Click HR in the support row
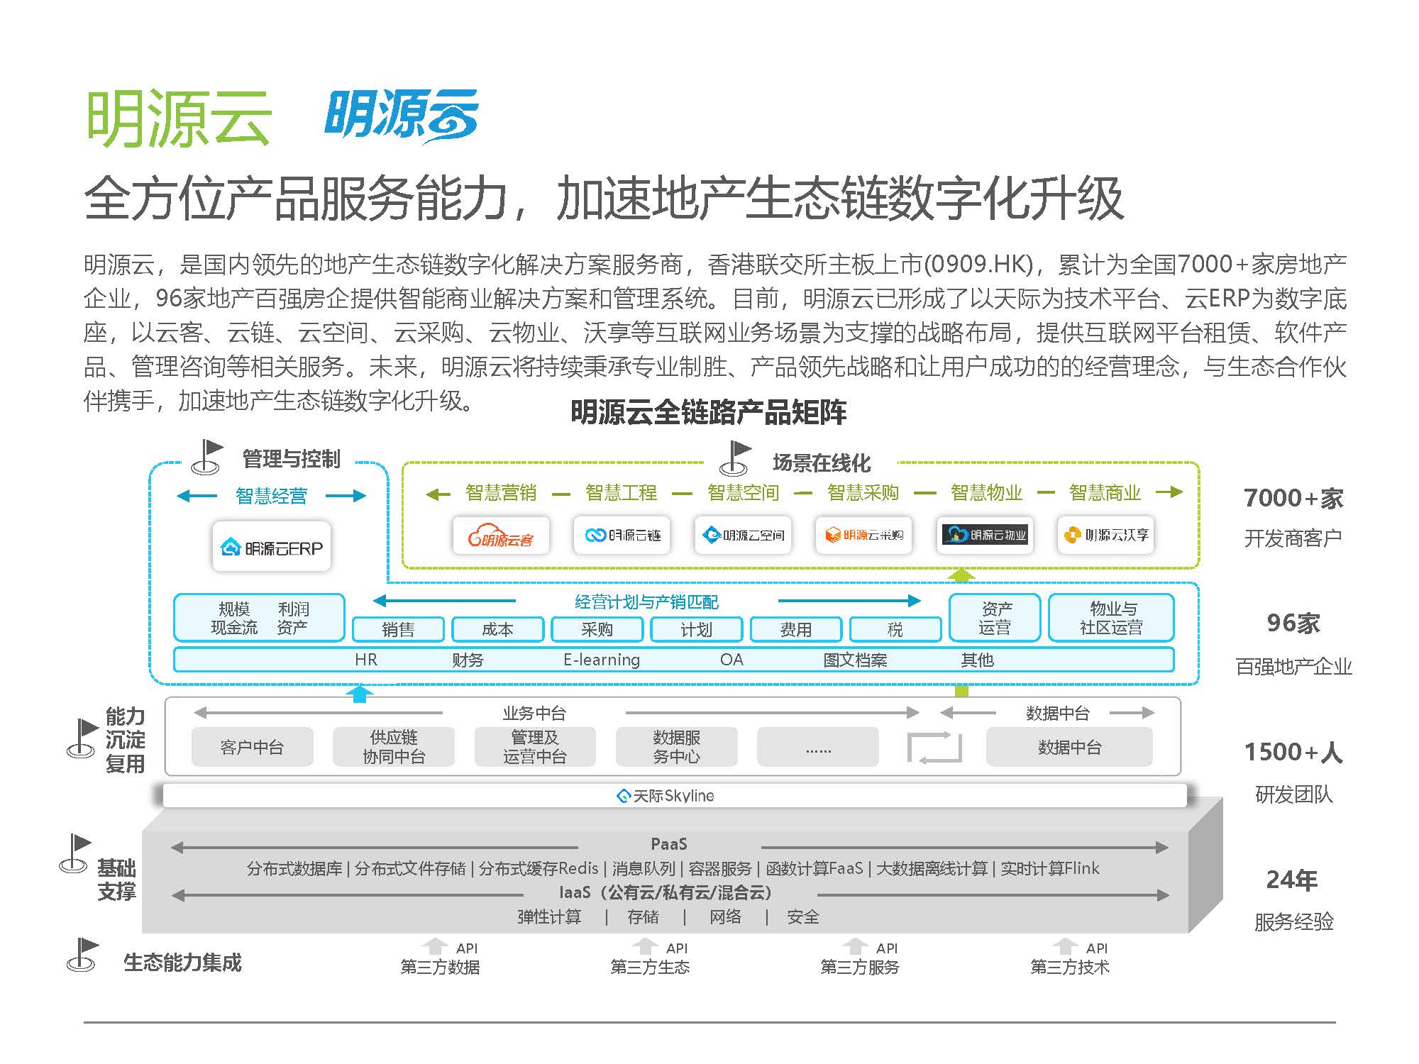This screenshot has height=1064, width=1419. click(366, 660)
